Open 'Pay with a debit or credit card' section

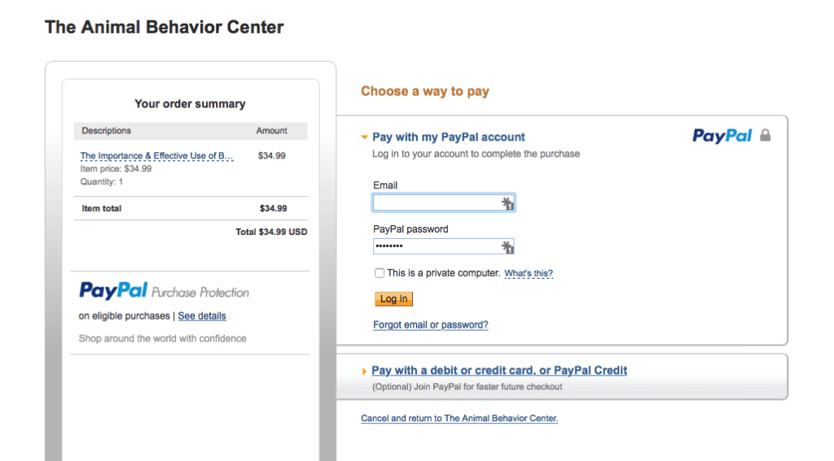499,371
